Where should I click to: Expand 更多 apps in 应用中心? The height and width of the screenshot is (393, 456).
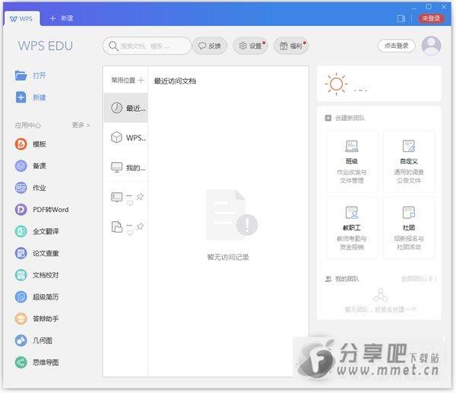[x=81, y=125]
